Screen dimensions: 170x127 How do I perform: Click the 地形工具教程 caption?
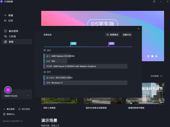click(x=49, y=108)
